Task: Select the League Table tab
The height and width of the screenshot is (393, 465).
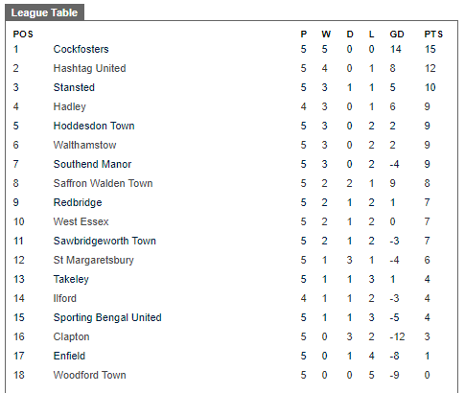Action: (44, 12)
